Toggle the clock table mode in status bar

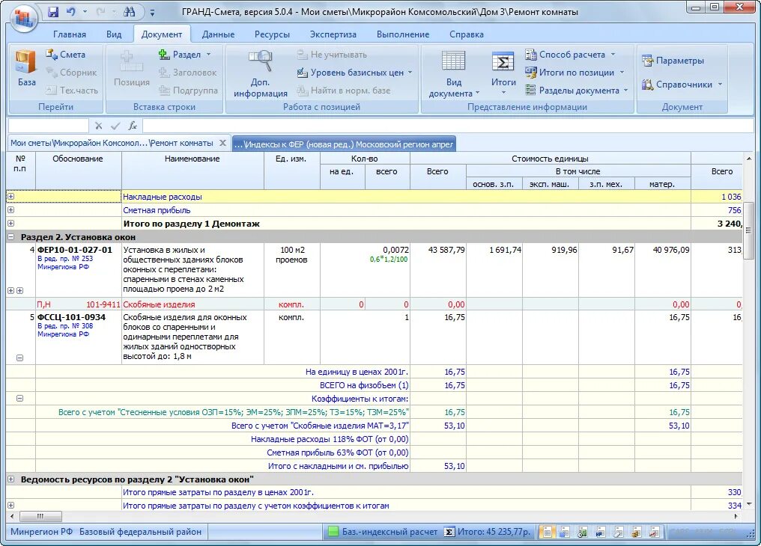[583, 532]
